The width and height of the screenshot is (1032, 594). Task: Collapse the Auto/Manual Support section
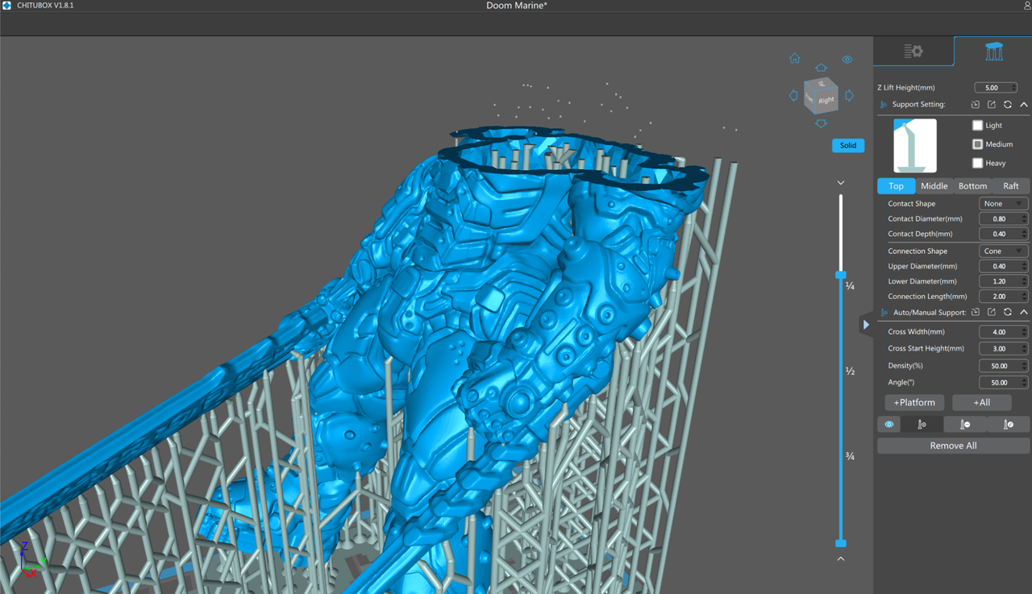click(x=1024, y=312)
